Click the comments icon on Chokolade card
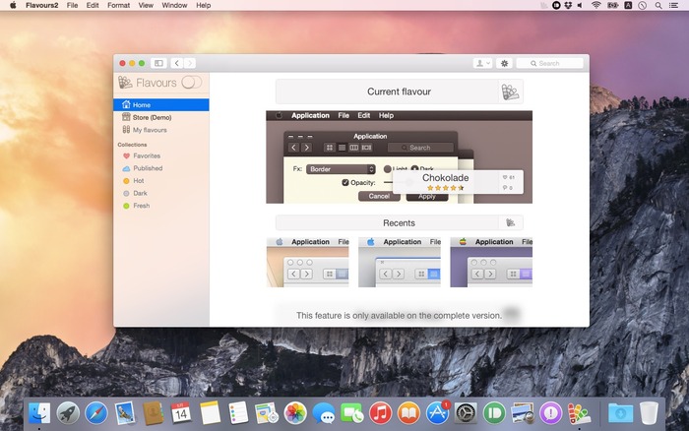689x431 pixels. pos(505,188)
